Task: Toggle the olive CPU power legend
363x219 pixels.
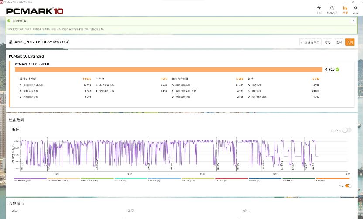Action: click(198, 180)
